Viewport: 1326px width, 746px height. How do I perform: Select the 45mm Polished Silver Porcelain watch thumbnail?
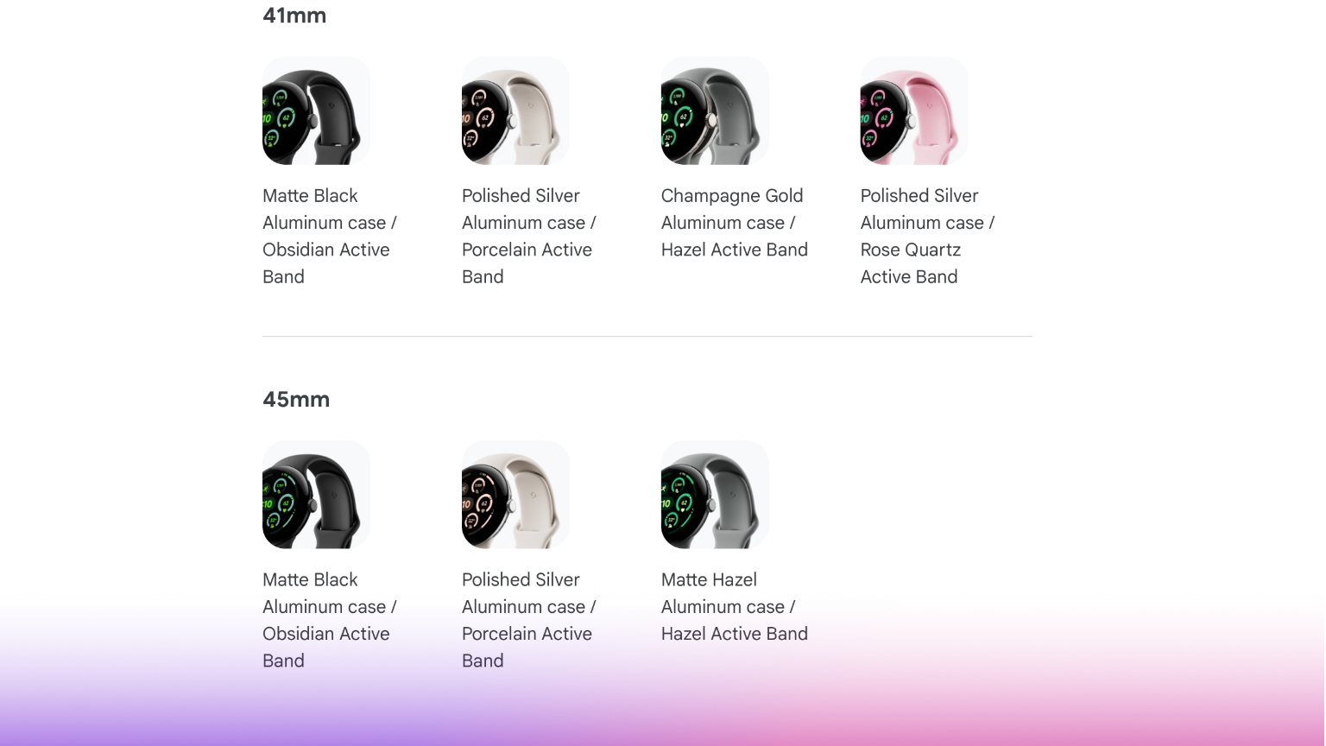click(515, 495)
